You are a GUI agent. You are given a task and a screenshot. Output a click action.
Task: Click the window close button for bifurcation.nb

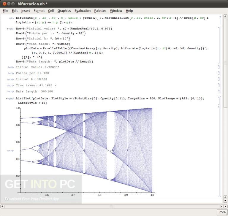(x=5, y=4)
